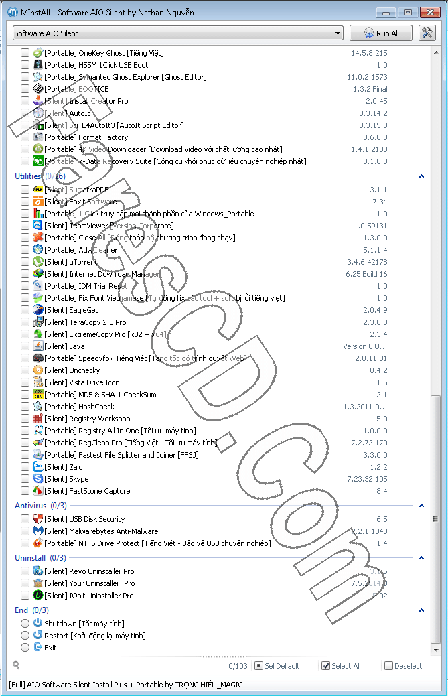Select the Vista Drive Icon row
Image resolution: width=448 pixels, height=696 pixels.
(204, 382)
